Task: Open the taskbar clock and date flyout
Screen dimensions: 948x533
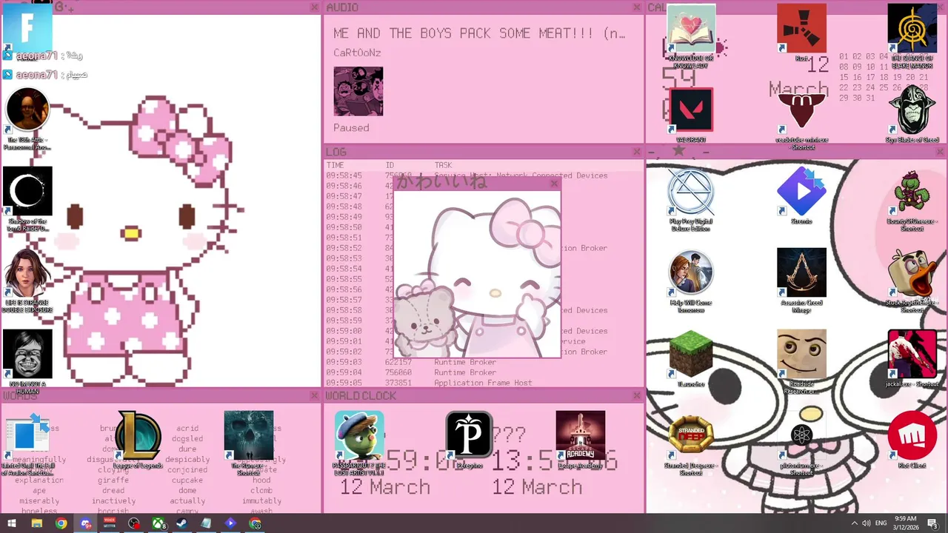Action: tap(906, 523)
